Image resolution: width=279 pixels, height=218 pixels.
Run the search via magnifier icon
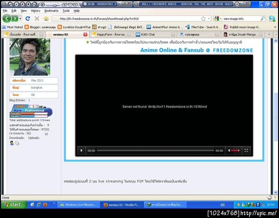click(x=263, y=19)
